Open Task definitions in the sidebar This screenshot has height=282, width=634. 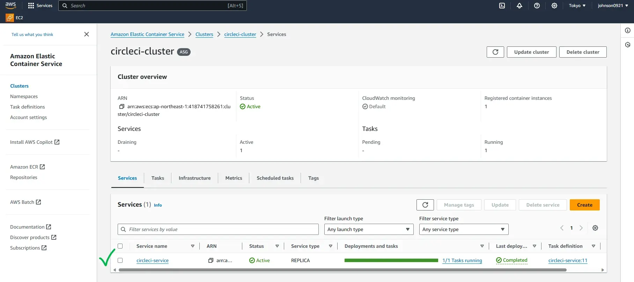coord(28,107)
